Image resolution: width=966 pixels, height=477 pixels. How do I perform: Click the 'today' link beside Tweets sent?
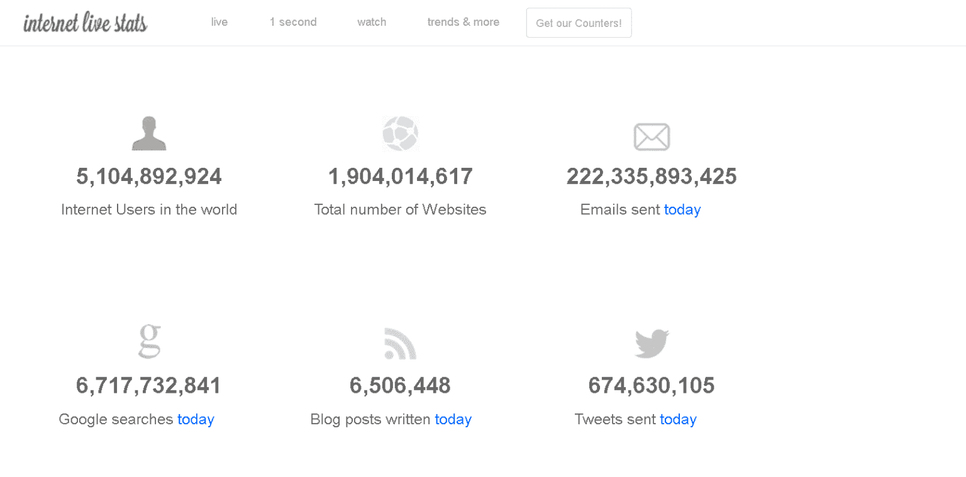point(677,419)
